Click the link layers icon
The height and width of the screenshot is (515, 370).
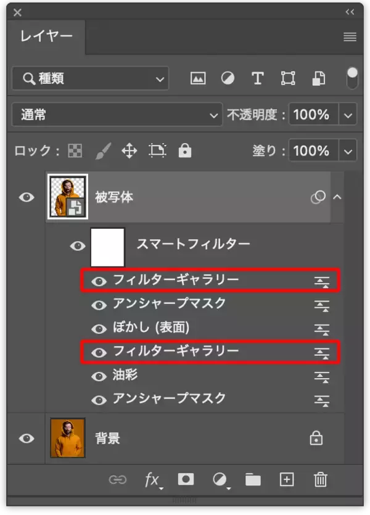point(118,480)
